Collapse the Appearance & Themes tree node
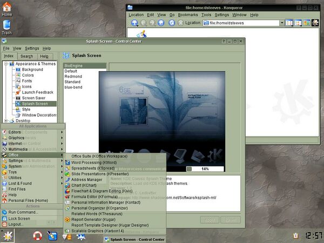Image resolution: width=324 pixels, height=243 pixels. click(6, 64)
